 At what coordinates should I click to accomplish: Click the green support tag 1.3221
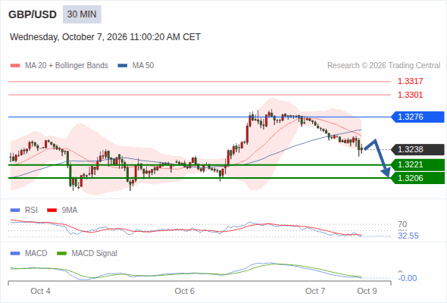click(x=417, y=164)
